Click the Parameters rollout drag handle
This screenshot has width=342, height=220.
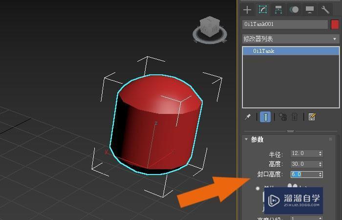(330, 139)
